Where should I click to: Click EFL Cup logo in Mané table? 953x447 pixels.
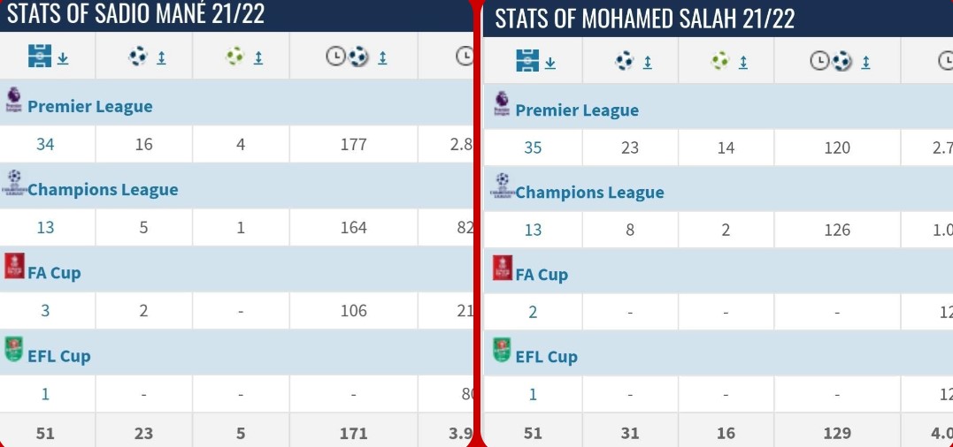coord(13,350)
